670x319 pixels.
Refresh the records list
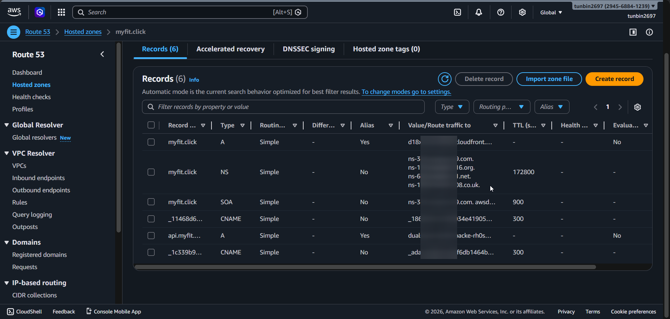point(445,79)
